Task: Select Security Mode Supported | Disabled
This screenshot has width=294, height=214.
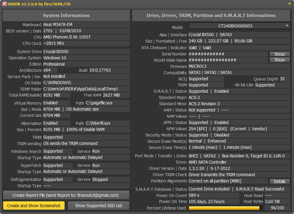Action: 239,135
